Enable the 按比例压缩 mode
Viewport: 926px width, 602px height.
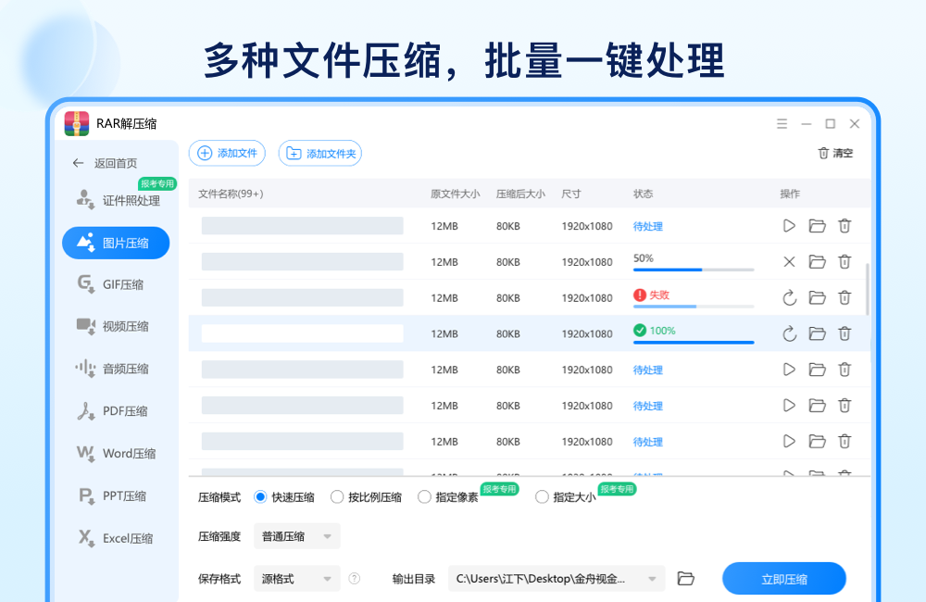coord(338,496)
